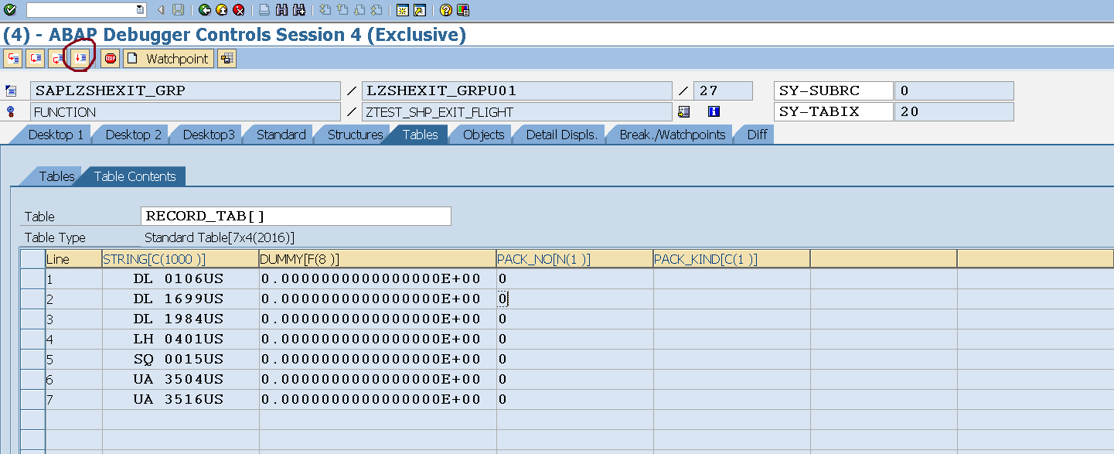
Task: Click the debugger Single Step icon
Action: click(13, 58)
